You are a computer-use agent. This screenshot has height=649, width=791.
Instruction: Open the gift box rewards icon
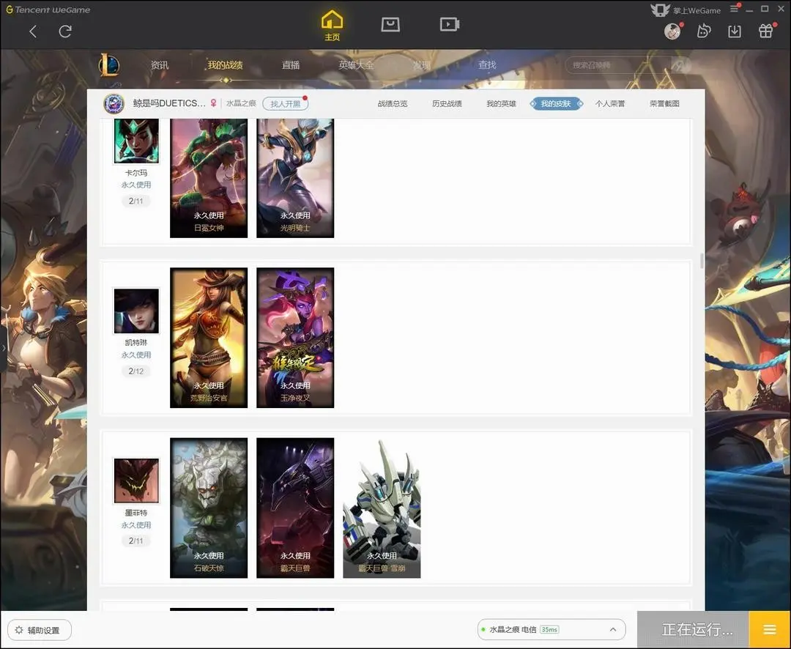766,31
